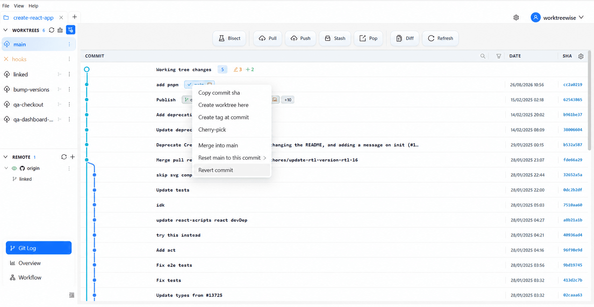
Task: Click the commit list vertical scrollbar
Action: click(x=589, y=101)
